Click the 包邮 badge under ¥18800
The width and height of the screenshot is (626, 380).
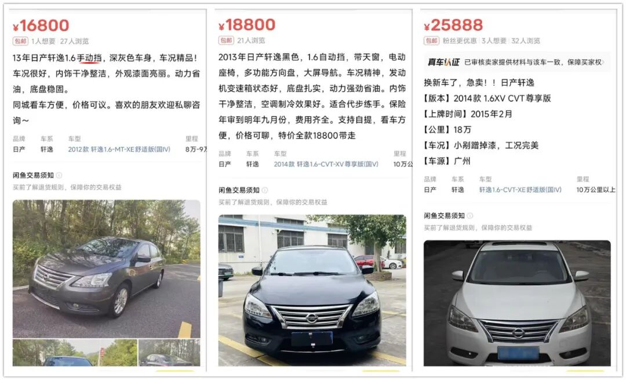[x=226, y=40]
